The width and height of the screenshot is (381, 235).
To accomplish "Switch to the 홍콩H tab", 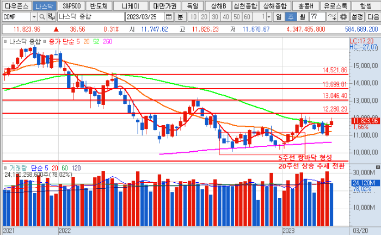I will (x=305, y=6).
